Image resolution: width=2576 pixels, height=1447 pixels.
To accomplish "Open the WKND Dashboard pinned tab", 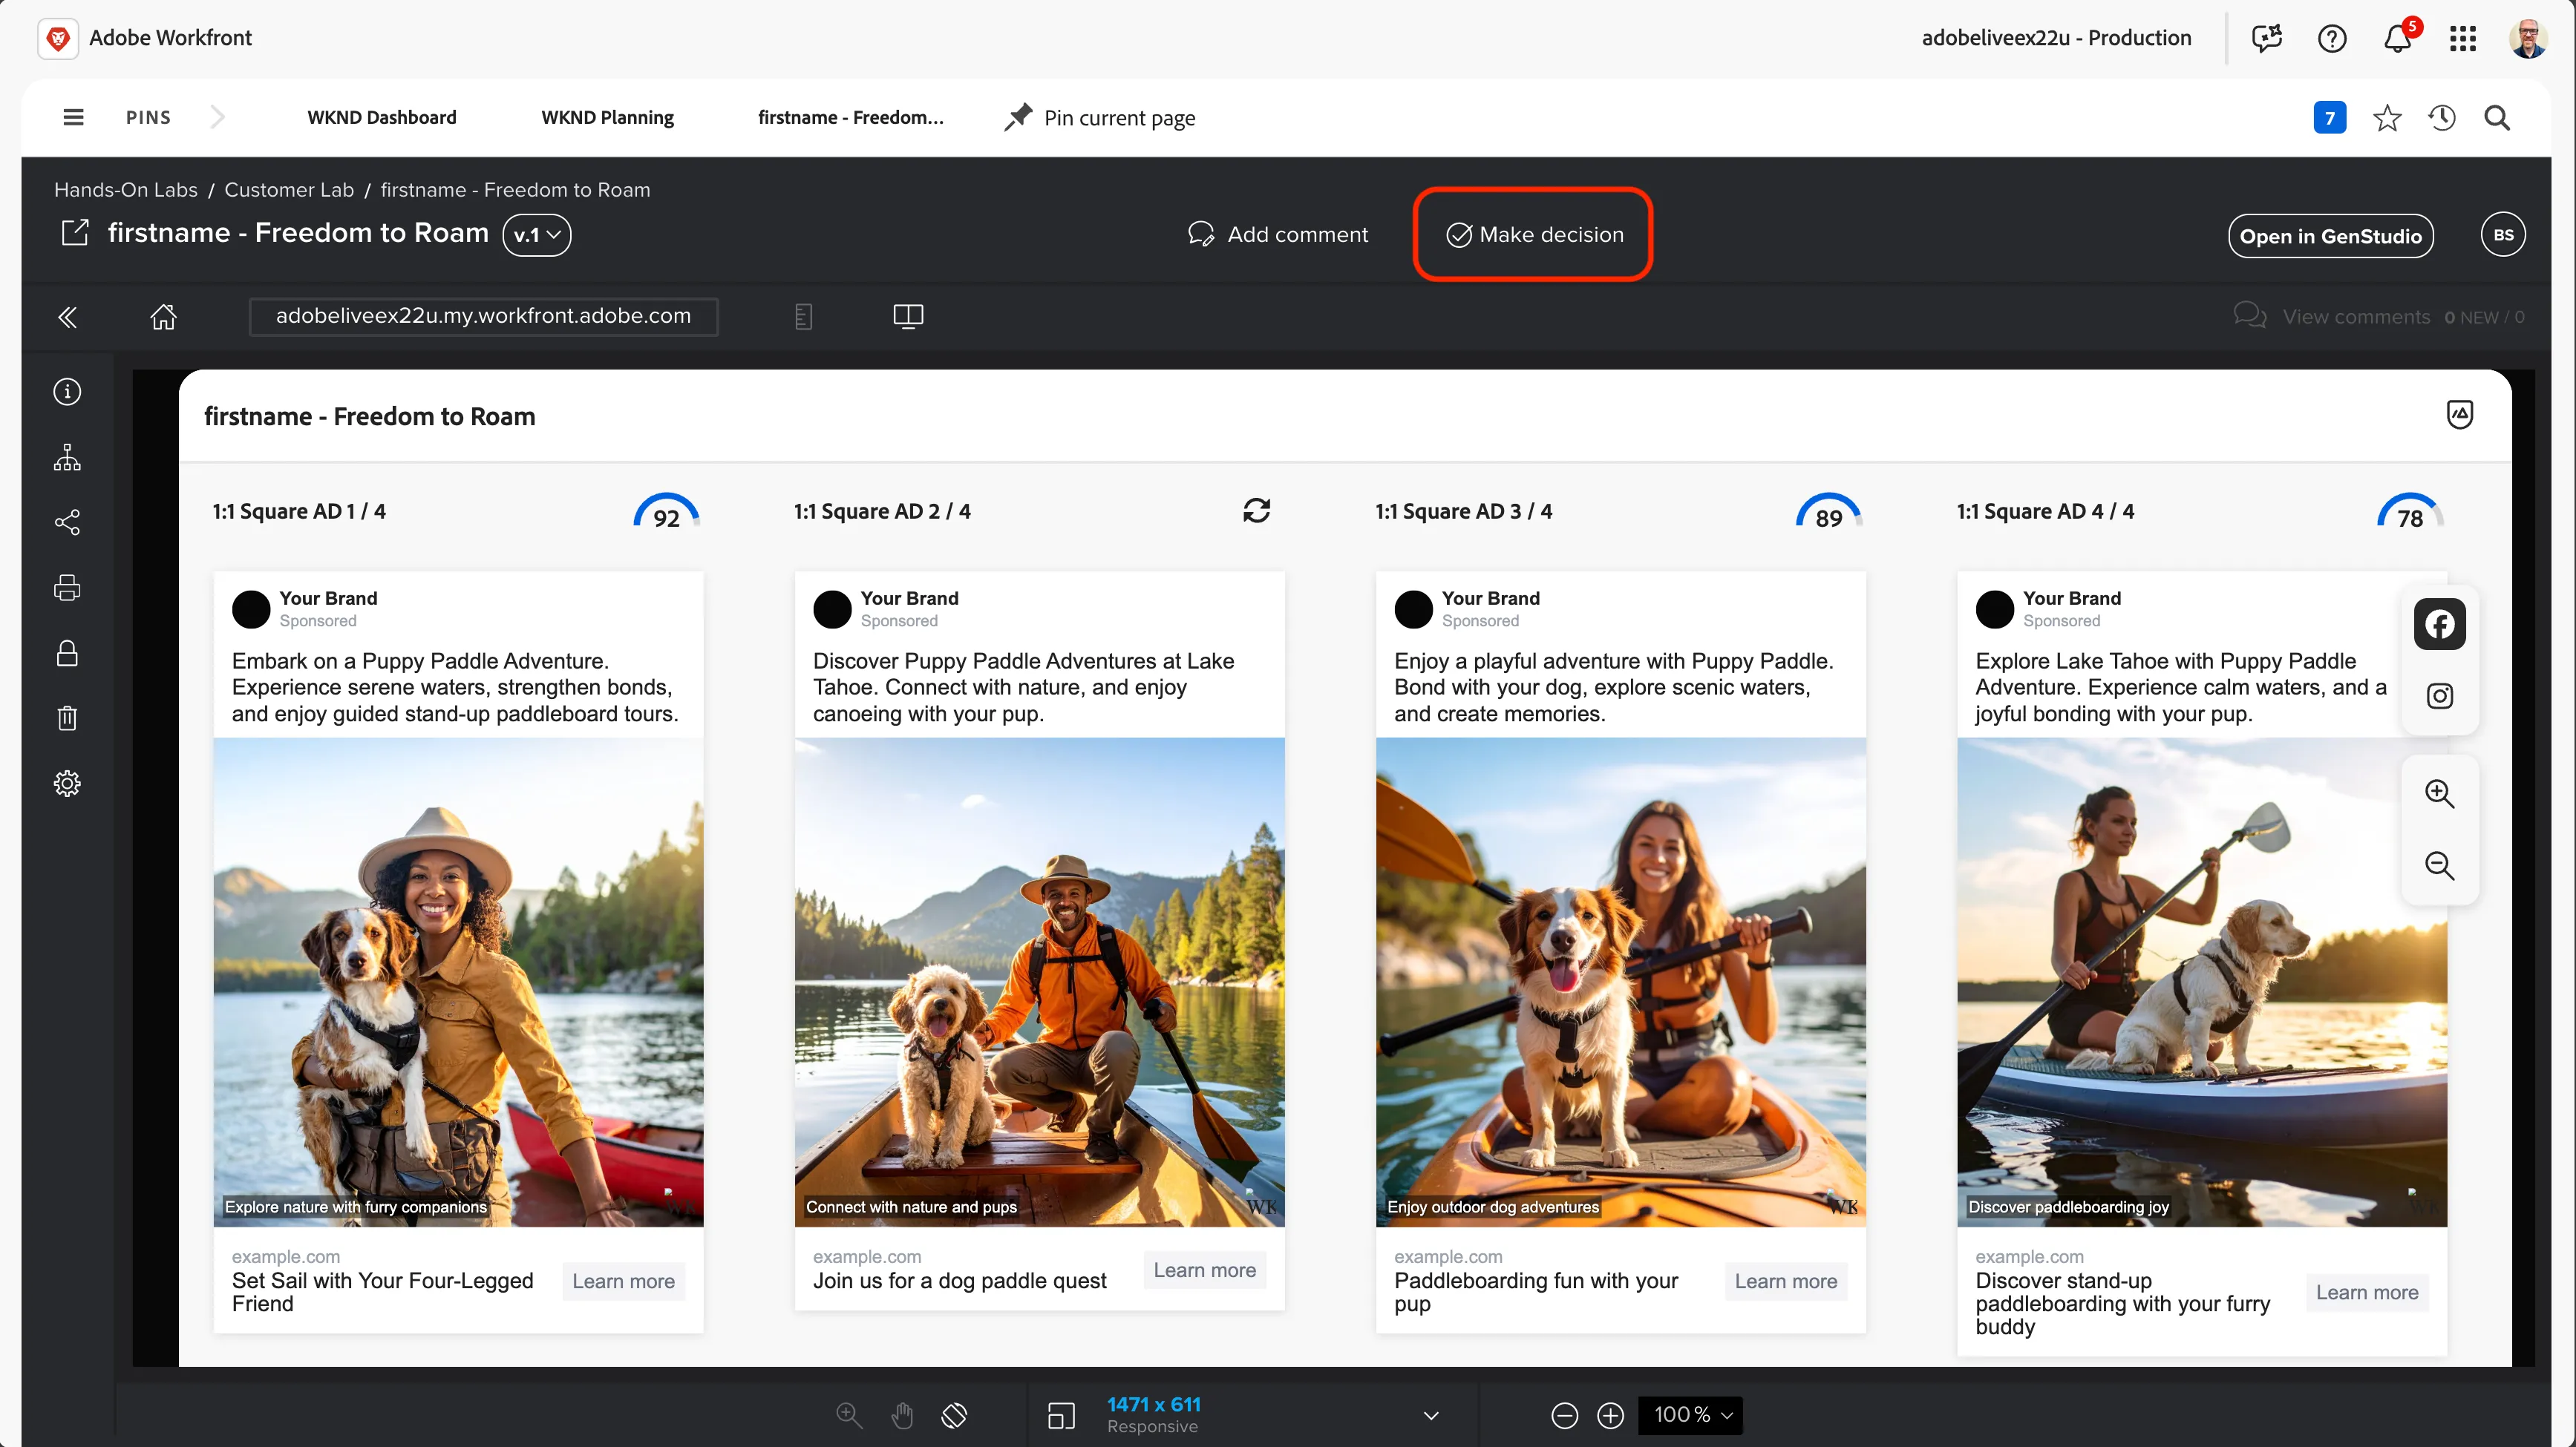I will 381,117.
